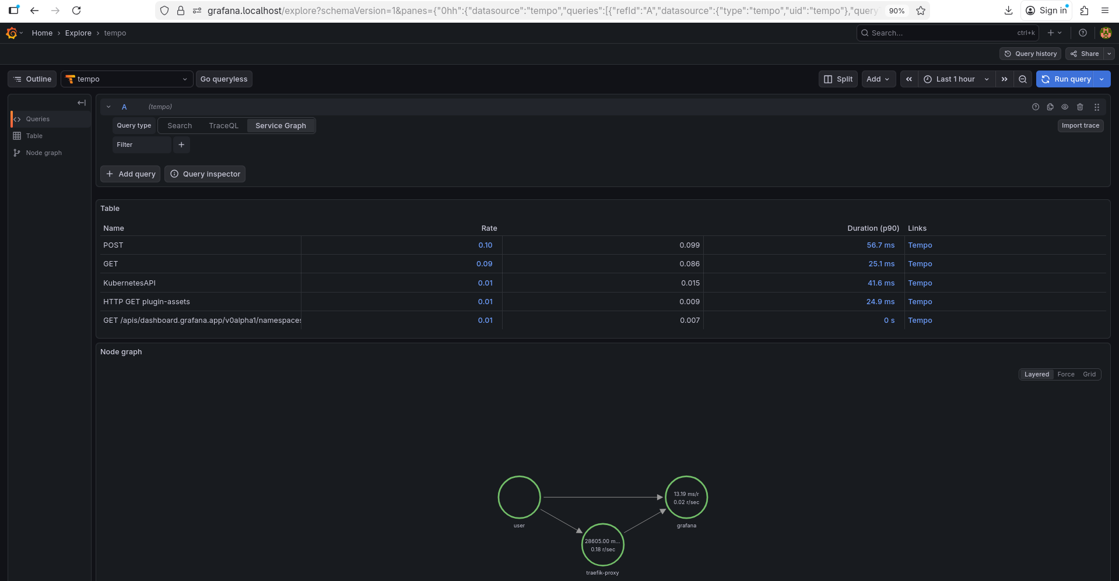Click the Firefox Sign in button
The width and height of the screenshot is (1119, 581).
click(x=1046, y=10)
